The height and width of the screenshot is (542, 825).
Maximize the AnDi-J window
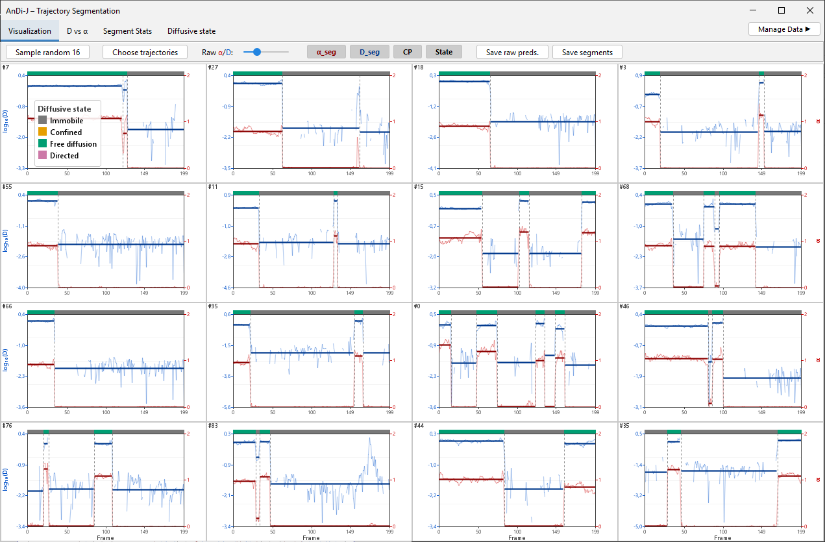(x=782, y=10)
